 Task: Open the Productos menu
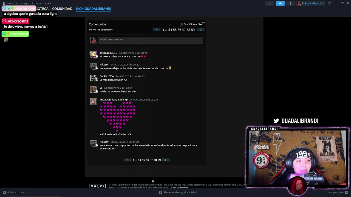point(36,3)
